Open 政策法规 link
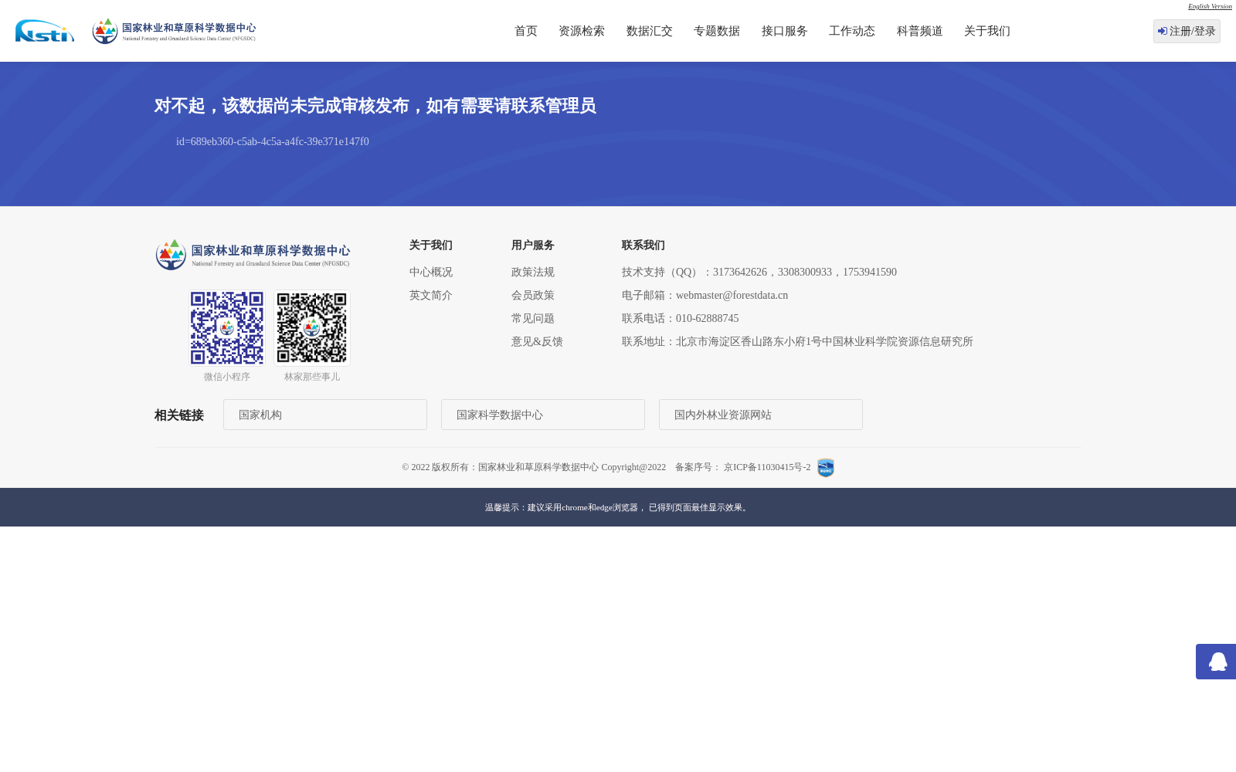Viewport: 1236px width, 772px height. (x=533, y=273)
